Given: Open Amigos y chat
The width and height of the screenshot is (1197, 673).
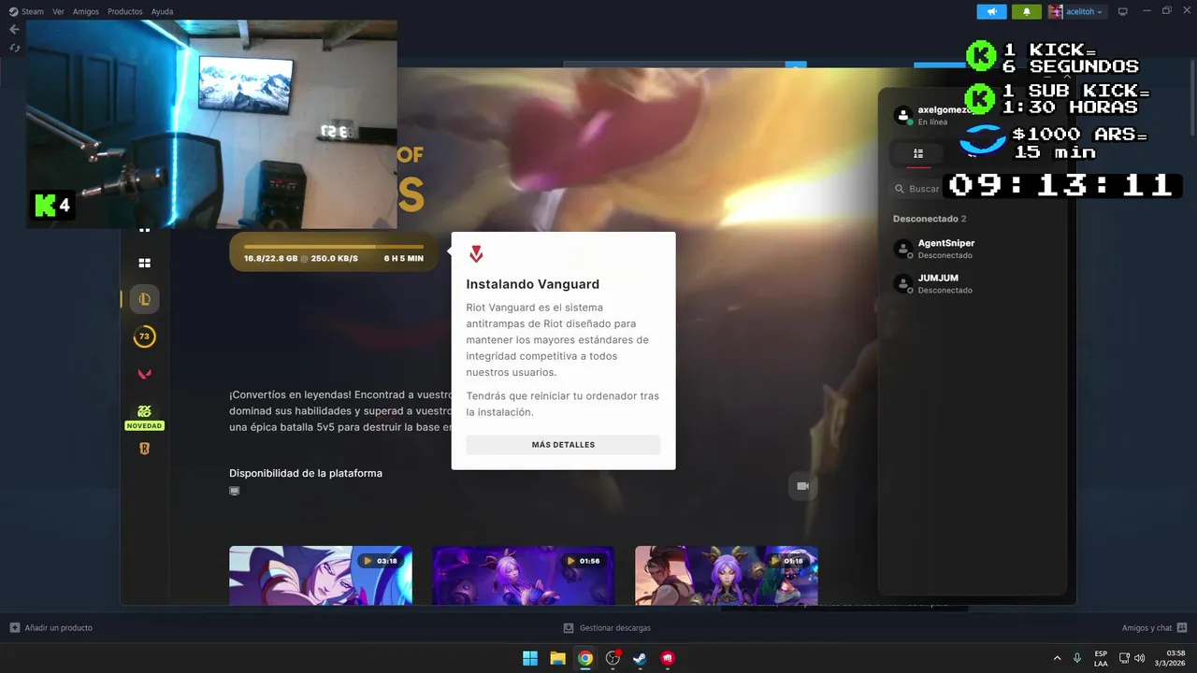Looking at the screenshot, I should pyautogui.click(x=1154, y=628).
